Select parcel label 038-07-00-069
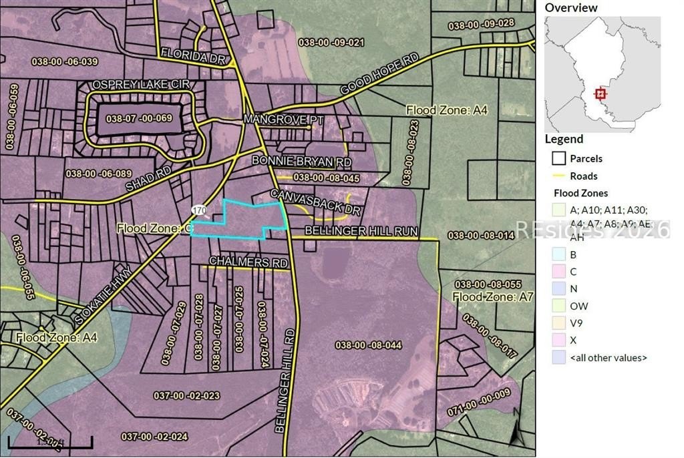Image resolution: width=684 pixels, height=458 pixels. pyautogui.click(x=139, y=118)
